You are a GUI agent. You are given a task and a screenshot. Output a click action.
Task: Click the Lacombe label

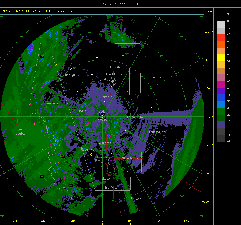[x=116, y=67]
